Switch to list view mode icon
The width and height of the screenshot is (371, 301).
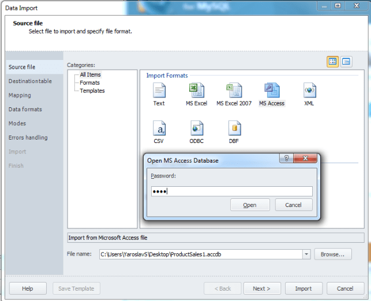tap(346, 62)
